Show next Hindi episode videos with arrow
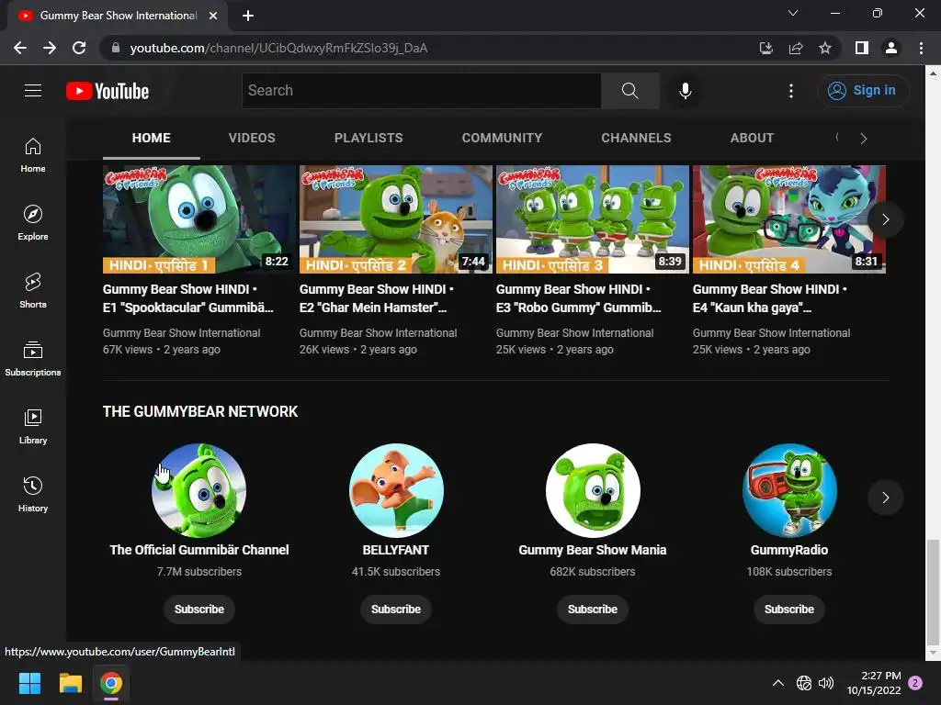Image resolution: width=941 pixels, height=705 pixels. point(885,219)
